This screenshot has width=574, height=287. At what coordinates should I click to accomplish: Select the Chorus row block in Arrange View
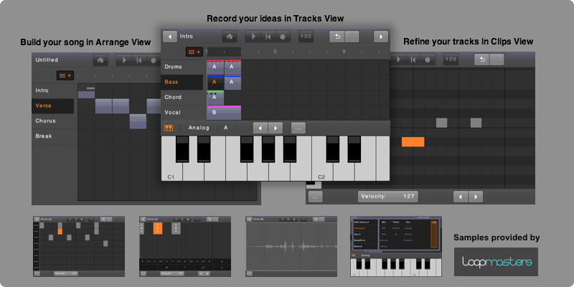coord(138,121)
